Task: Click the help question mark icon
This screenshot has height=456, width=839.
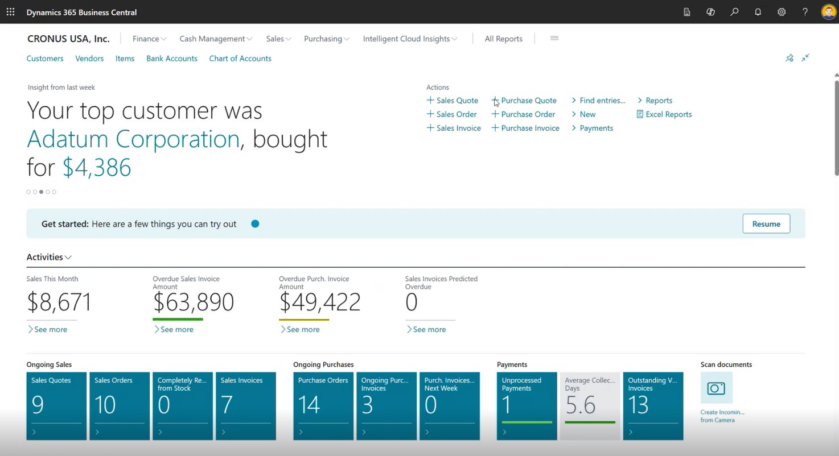Action: pos(805,12)
